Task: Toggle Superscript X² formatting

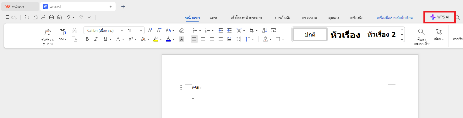Action: 131,39
